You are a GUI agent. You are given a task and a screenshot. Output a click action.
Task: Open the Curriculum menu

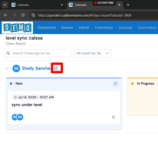pyautogui.click(x=147, y=27)
